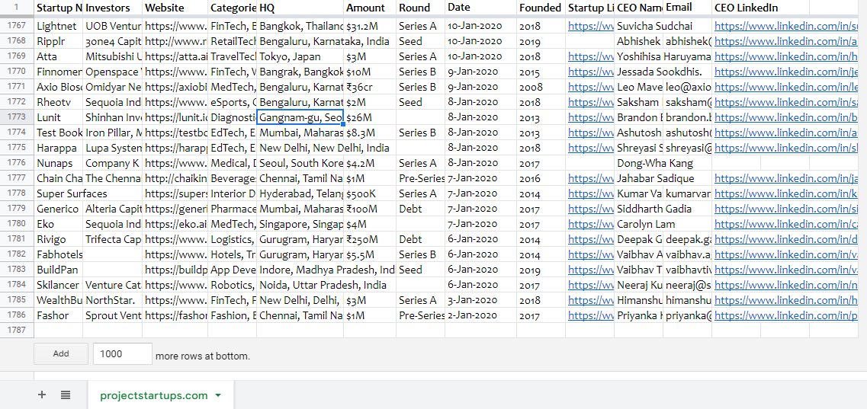Select the Seed round cell for BuildPan
Image resolution: width=867 pixels, height=409 pixels.
421,270
